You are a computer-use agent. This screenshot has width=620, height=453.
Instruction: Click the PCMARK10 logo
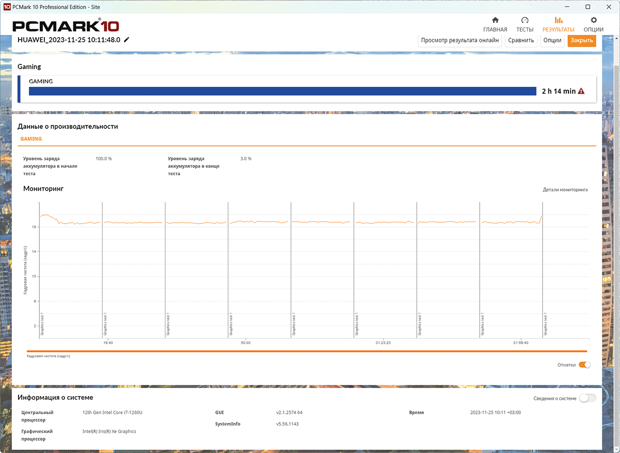click(x=66, y=26)
